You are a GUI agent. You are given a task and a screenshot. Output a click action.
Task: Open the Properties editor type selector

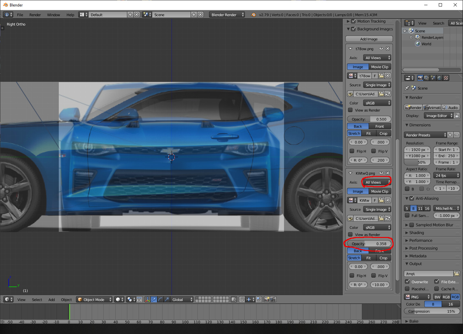click(x=409, y=78)
